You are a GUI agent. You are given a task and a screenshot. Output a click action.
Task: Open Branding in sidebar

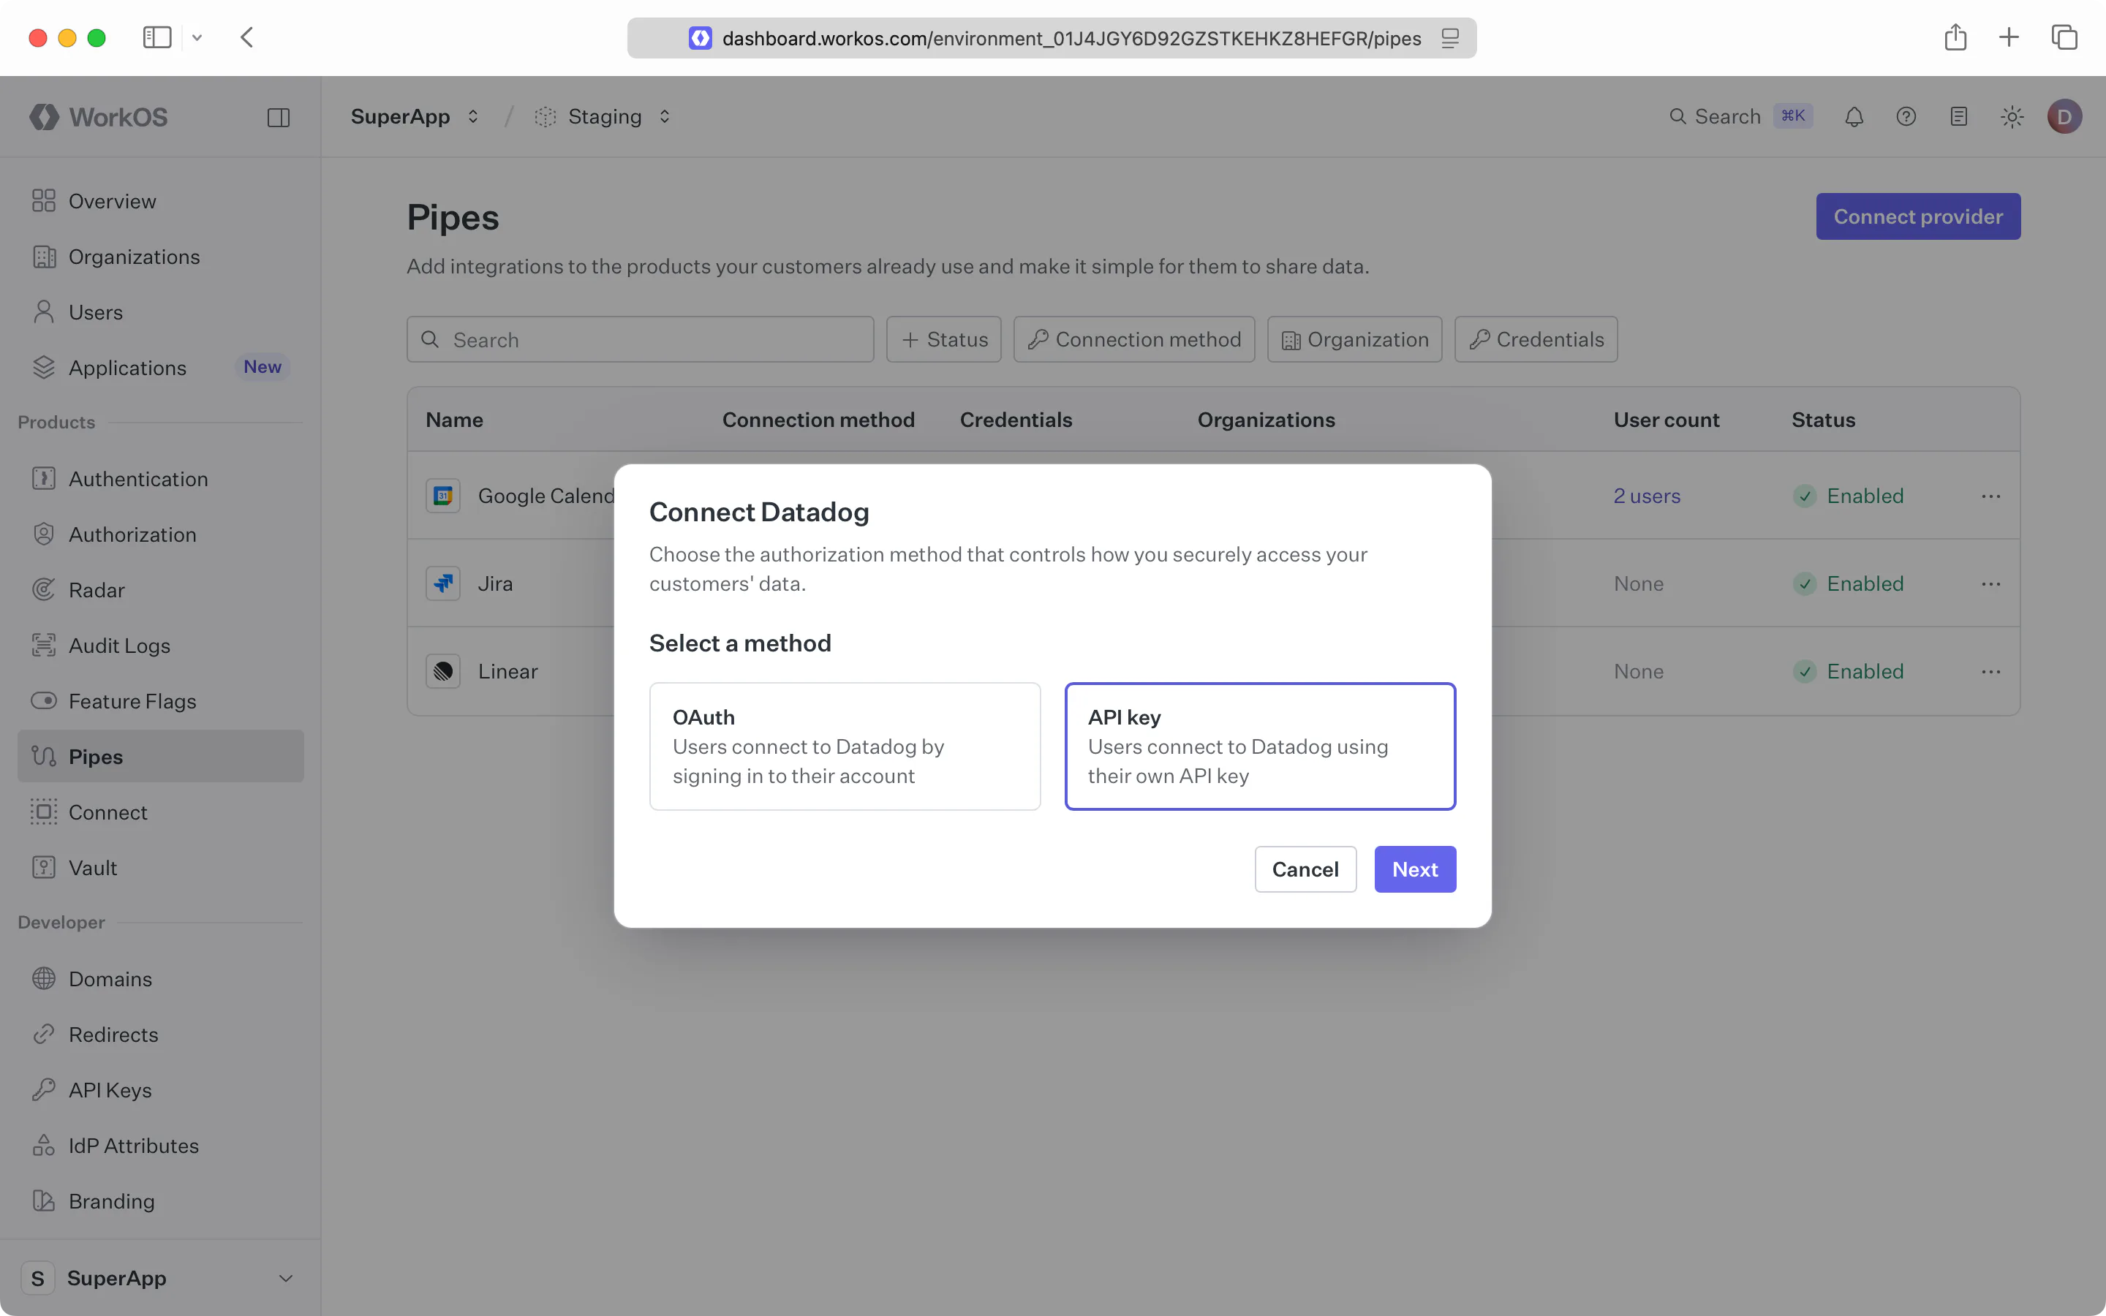coord(160,1201)
